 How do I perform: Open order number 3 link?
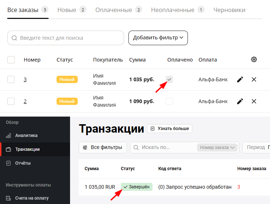25,79
